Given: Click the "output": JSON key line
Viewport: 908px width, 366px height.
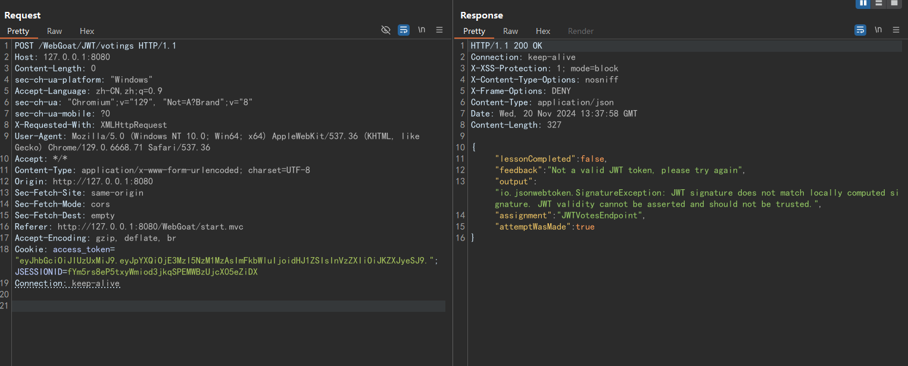Looking at the screenshot, I should 516,182.
